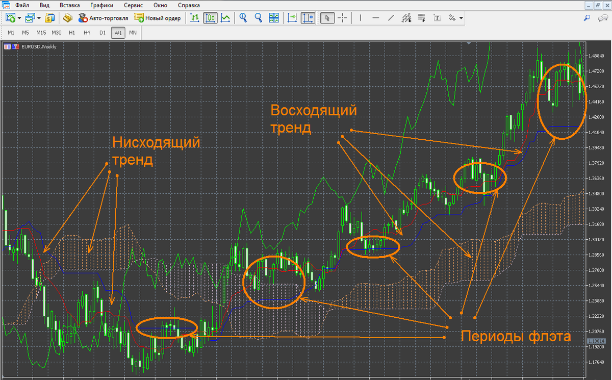Draw a horizontal line on the chart
The height and width of the screenshot is (380, 612).
coord(376,18)
